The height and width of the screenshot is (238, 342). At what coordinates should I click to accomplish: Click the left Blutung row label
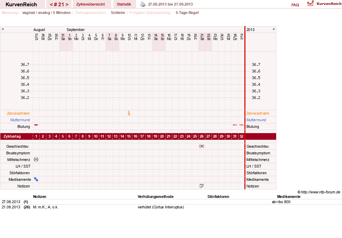[x=24, y=126]
